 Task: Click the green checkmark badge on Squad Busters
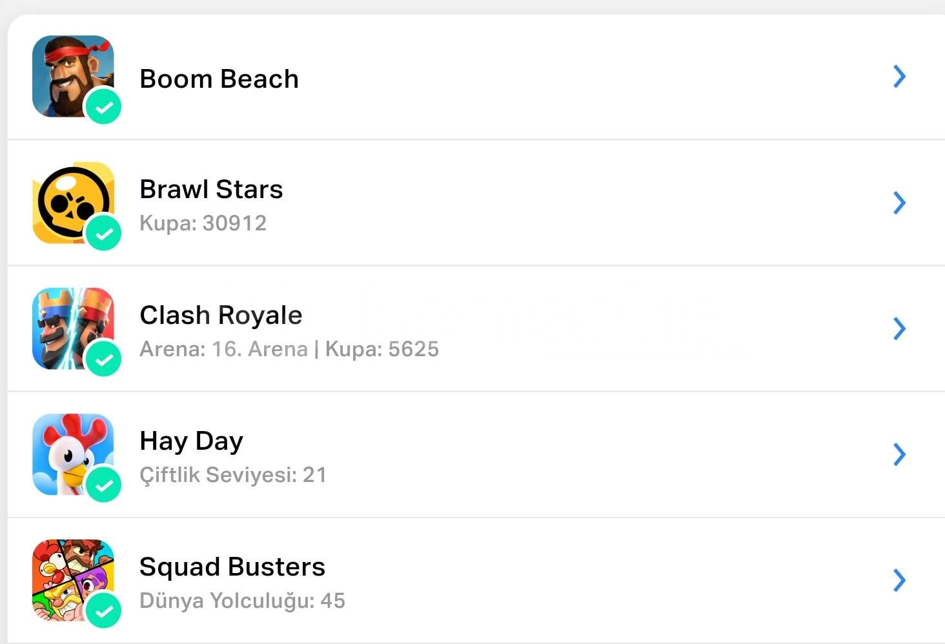tap(104, 610)
